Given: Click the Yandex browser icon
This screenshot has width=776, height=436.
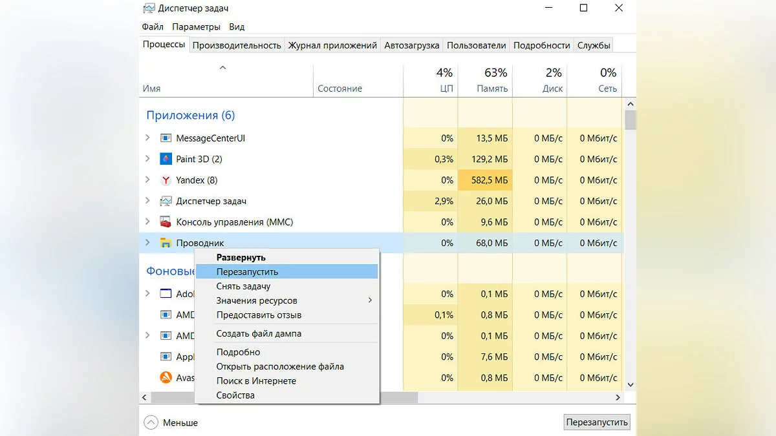Looking at the screenshot, I should click(166, 180).
